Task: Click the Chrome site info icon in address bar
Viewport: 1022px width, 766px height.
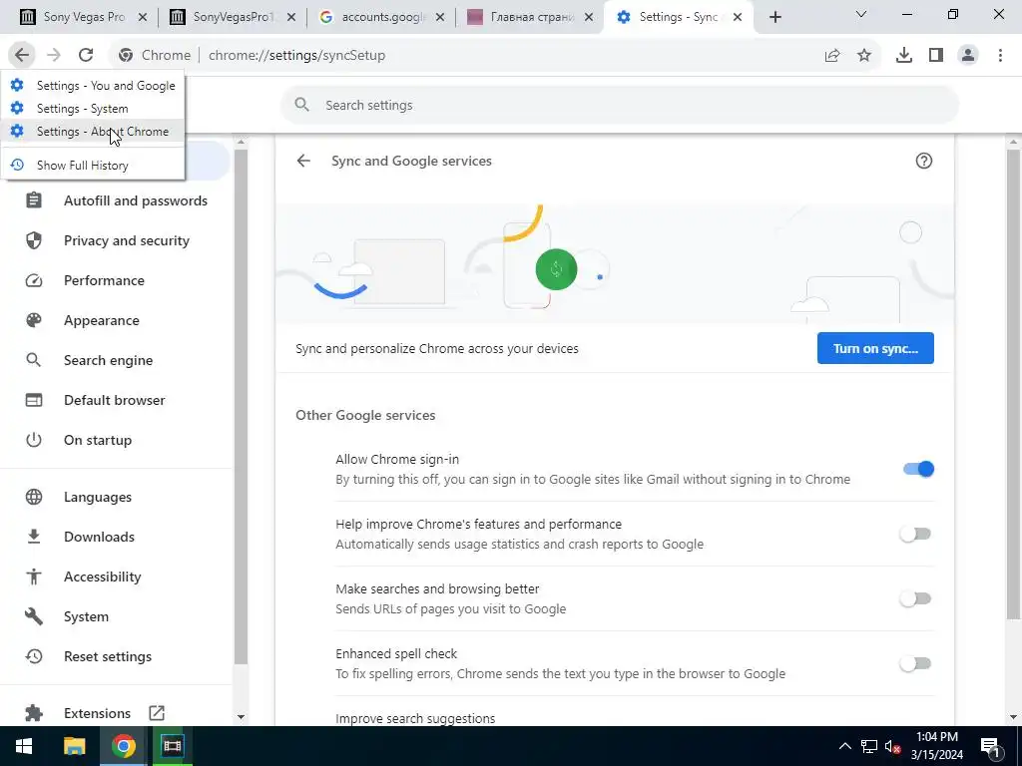Action: [126, 56]
